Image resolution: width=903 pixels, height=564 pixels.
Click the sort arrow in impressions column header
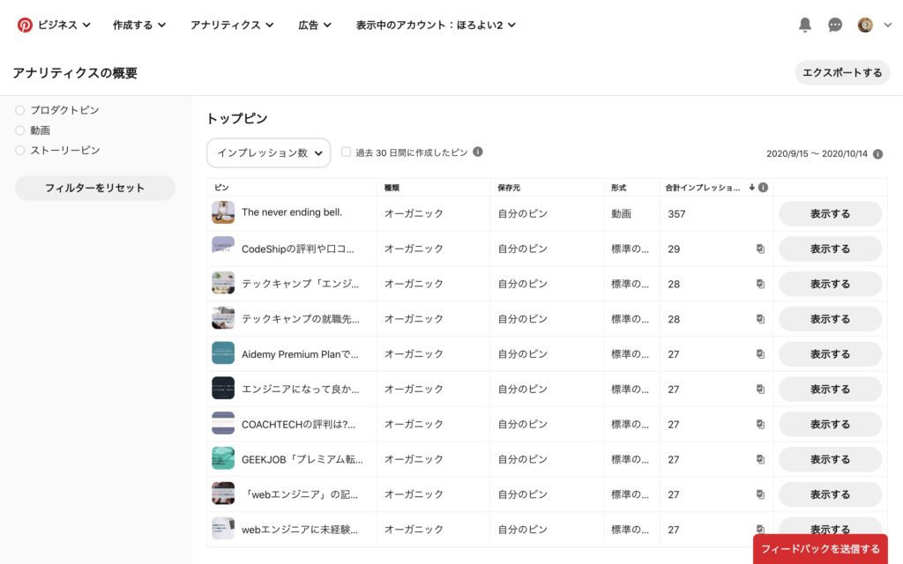tap(751, 187)
